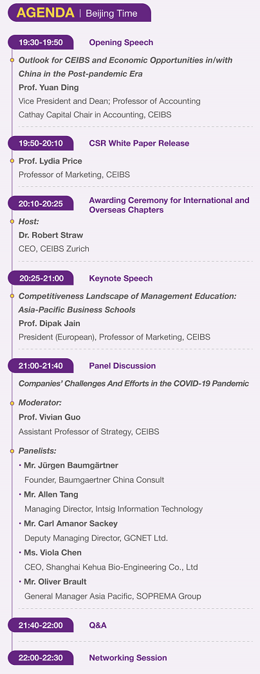Click the 22:00-22:30 time badge
The width and height of the screenshot is (260, 674).
(41, 658)
